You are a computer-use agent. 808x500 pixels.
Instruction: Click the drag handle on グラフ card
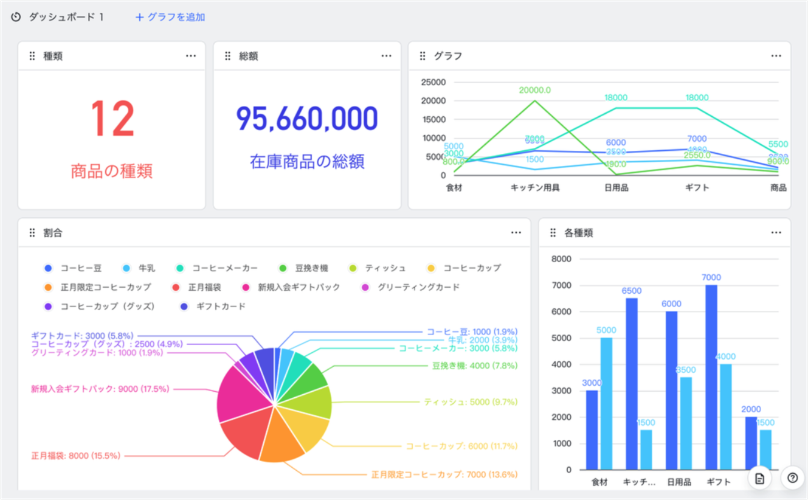423,56
